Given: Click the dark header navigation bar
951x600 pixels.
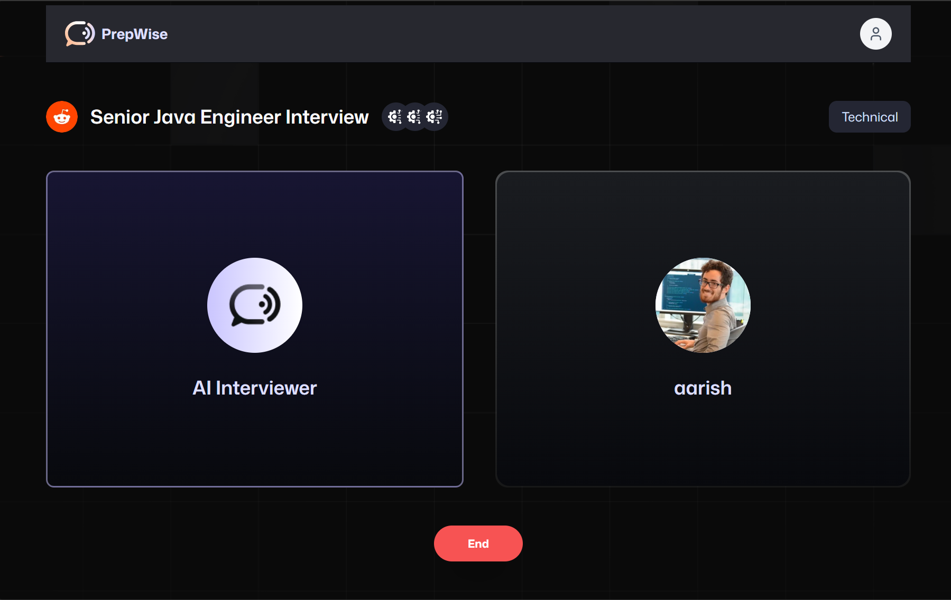Looking at the screenshot, I should pyautogui.click(x=476, y=34).
